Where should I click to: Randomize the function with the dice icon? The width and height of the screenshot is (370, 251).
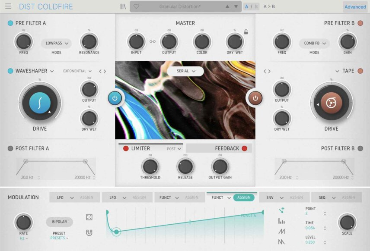(89, 217)
